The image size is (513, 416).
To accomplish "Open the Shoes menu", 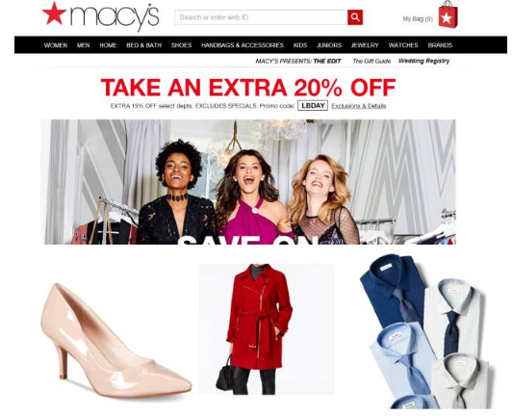I will (181, 45).
